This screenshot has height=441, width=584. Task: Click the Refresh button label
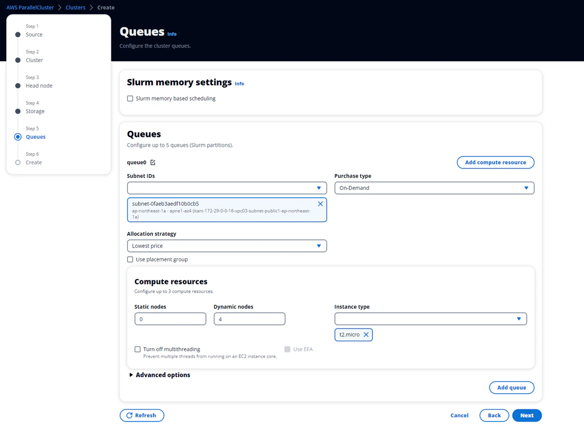click(x=146, y=415)
